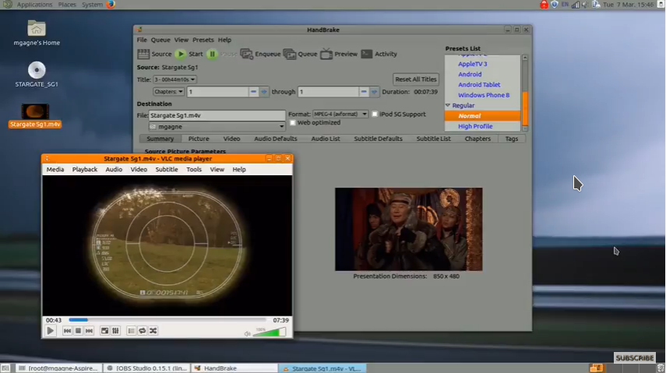Toggle VLC shuffle (random) mode

pos(153,331)
